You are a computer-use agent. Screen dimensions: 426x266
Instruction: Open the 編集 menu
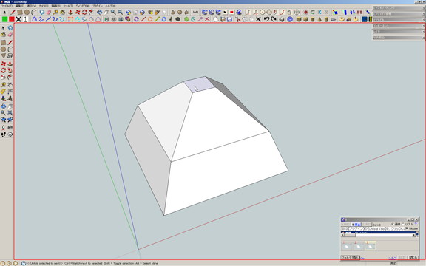click(20, 6)
